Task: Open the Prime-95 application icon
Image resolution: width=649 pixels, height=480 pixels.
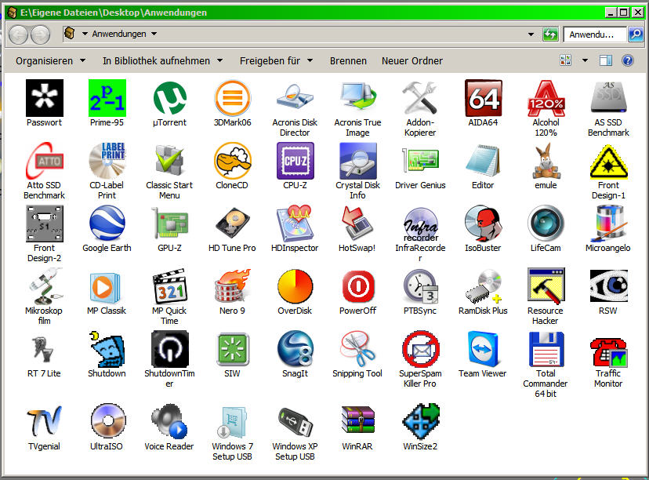Action: pos(107,98)
